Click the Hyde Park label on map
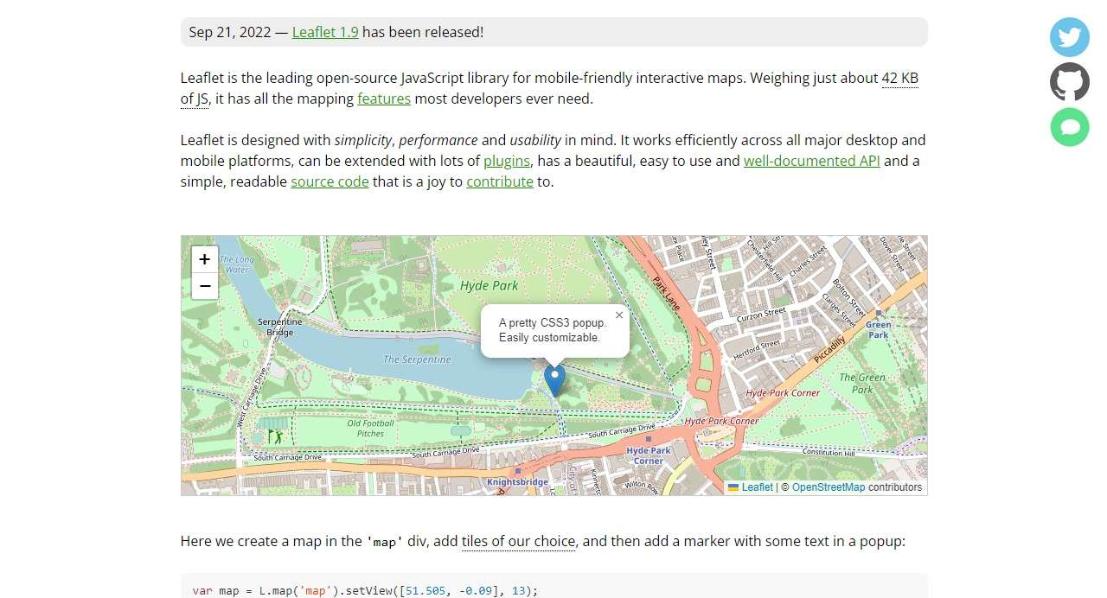This screenshot has width=1107, height=598. [490, 285]
